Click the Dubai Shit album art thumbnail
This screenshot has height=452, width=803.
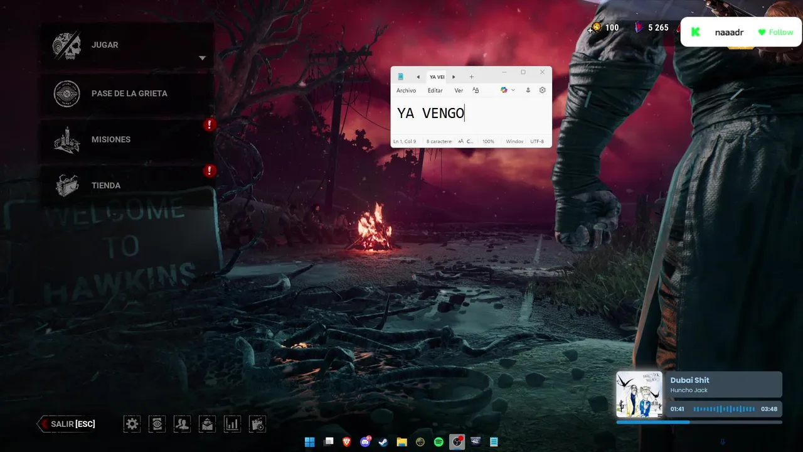pos(639,394)
